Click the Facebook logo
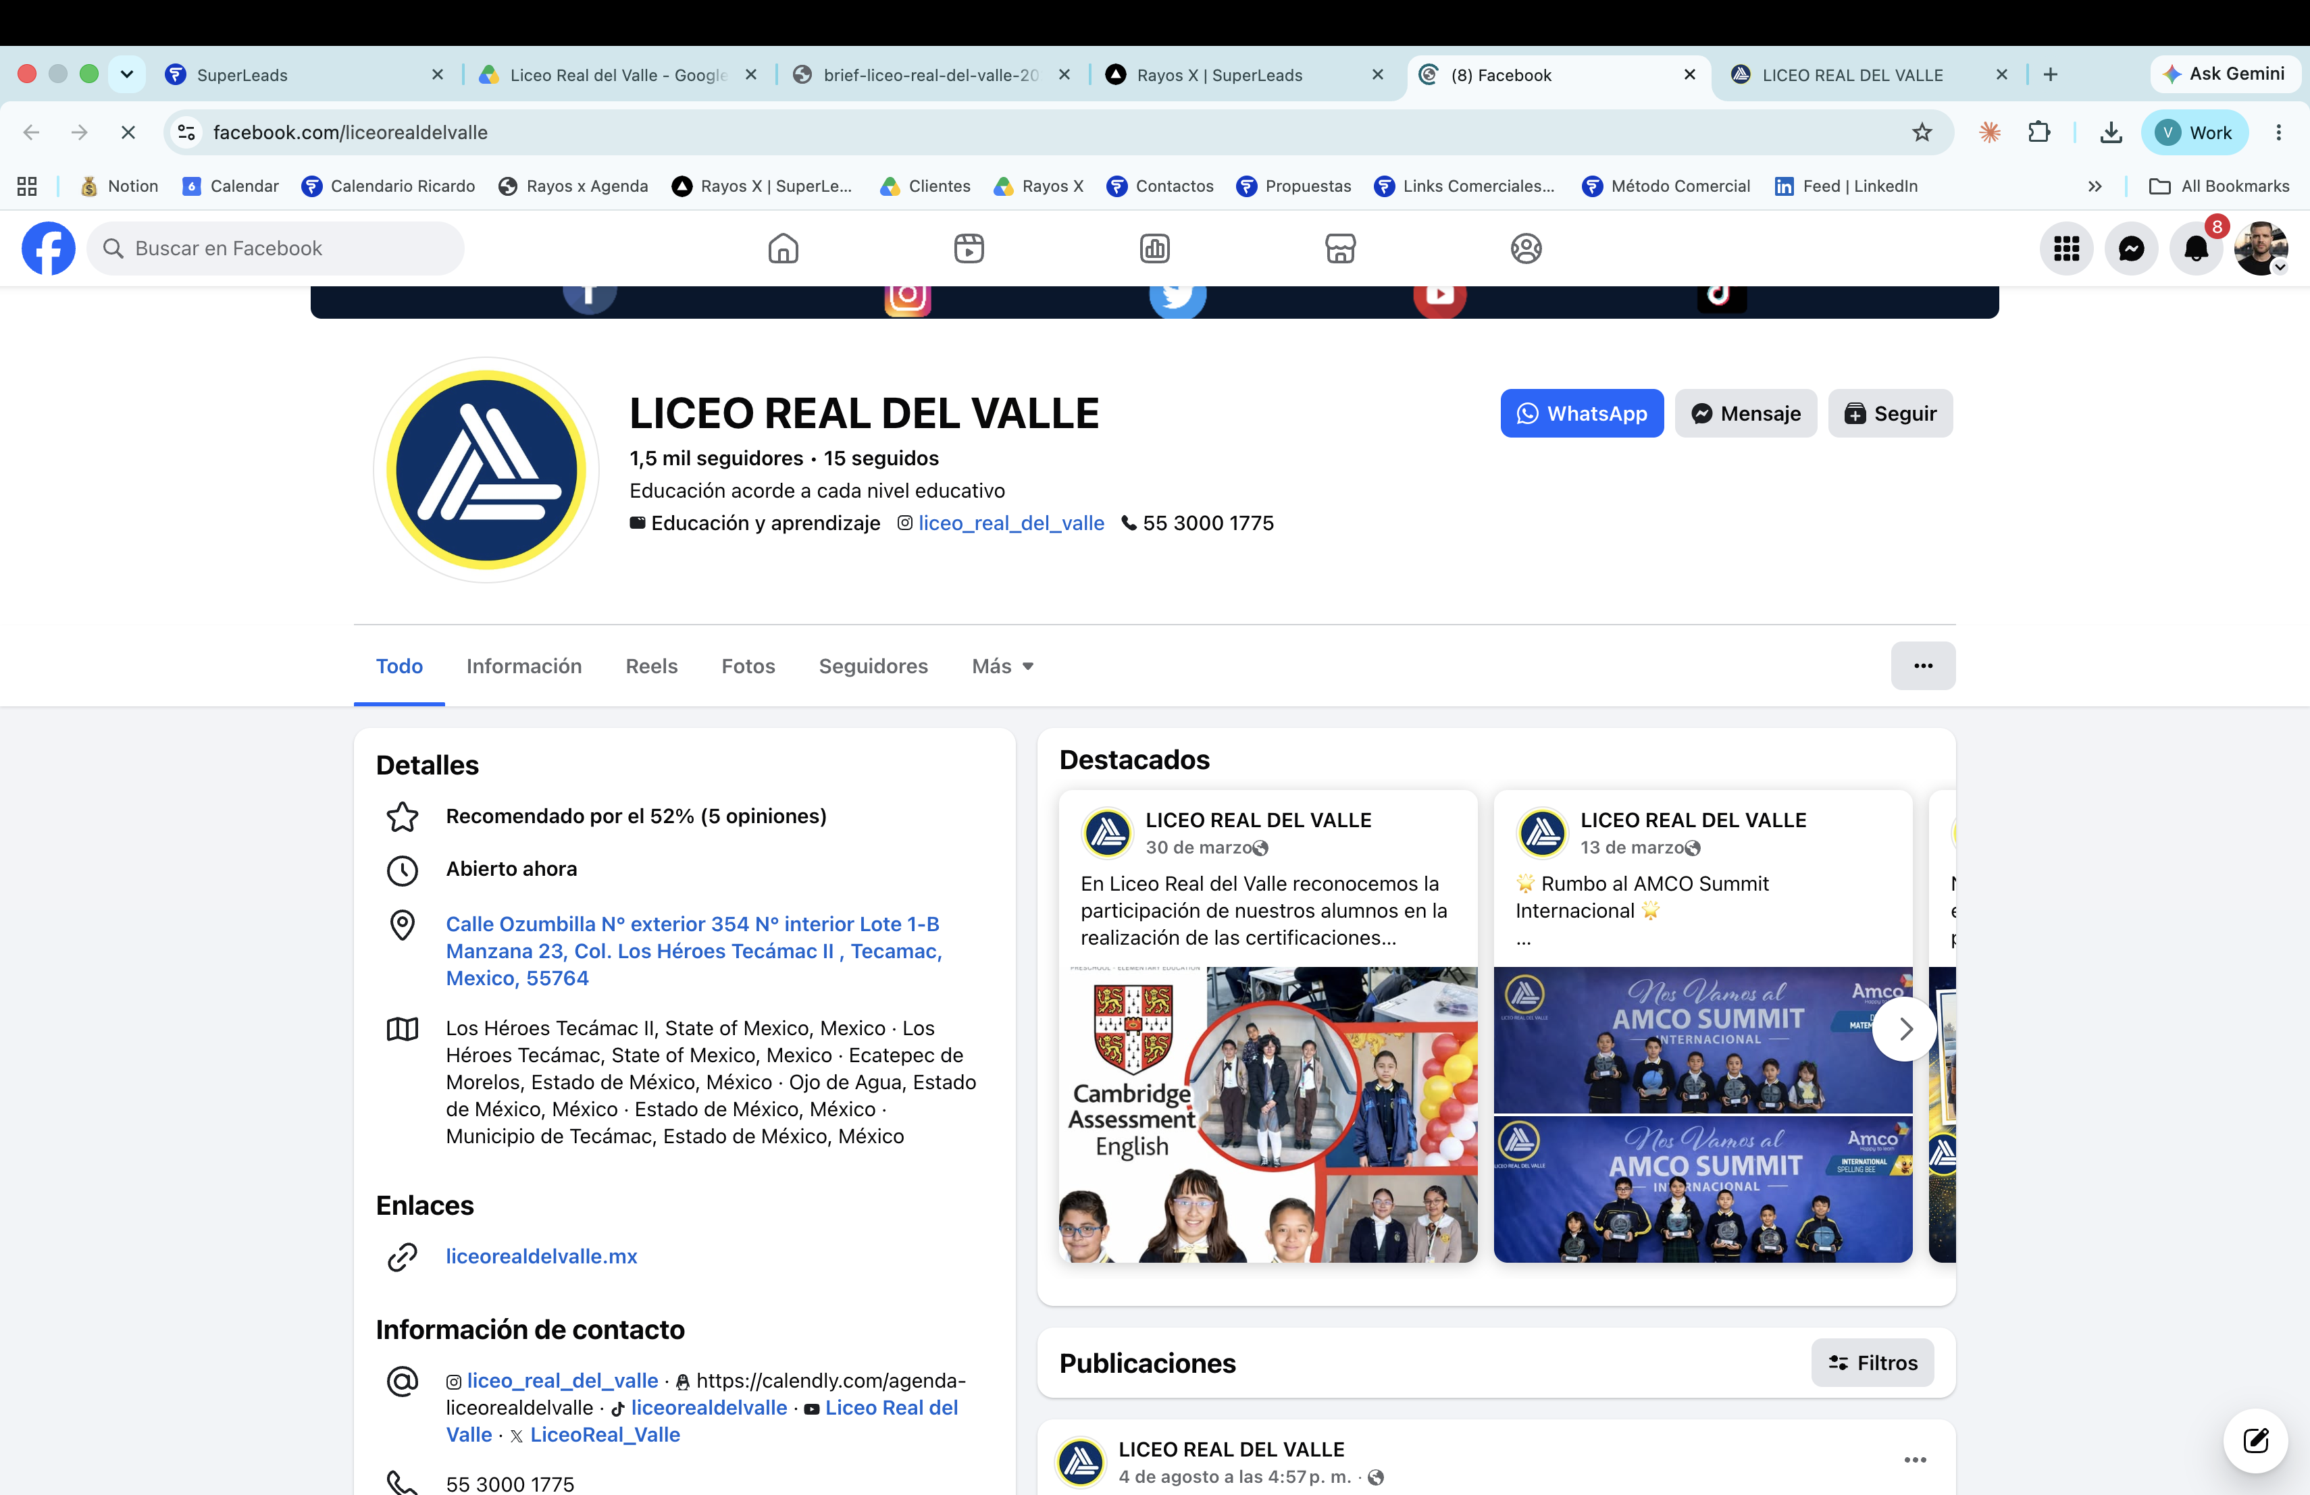The width and height of the screenshot is (2310, 1495). [x=49, y=248]
